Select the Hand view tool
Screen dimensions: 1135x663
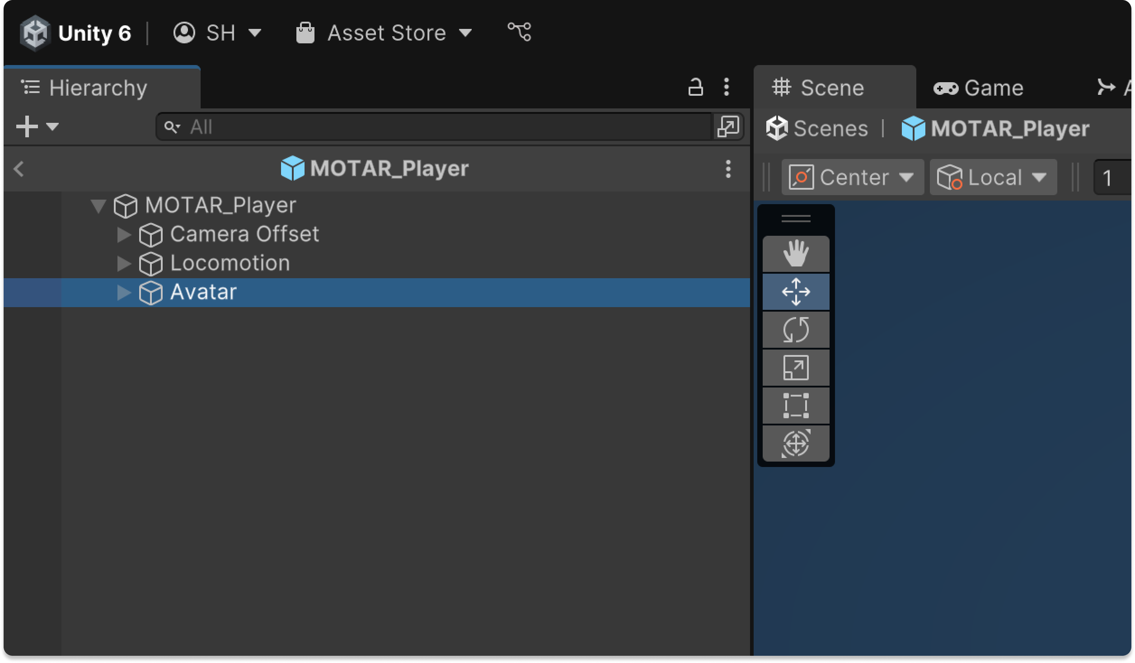pyautogui.click(x=796, y=254)
